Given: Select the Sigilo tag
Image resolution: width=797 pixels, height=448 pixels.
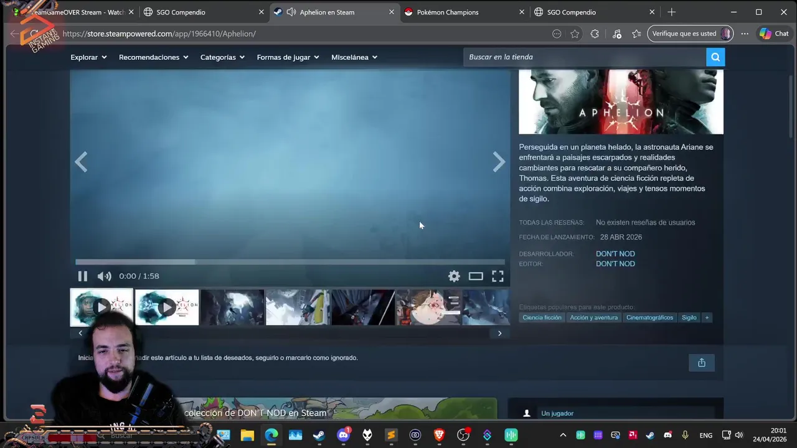Looking at the screenshot, I should [689, 317].
